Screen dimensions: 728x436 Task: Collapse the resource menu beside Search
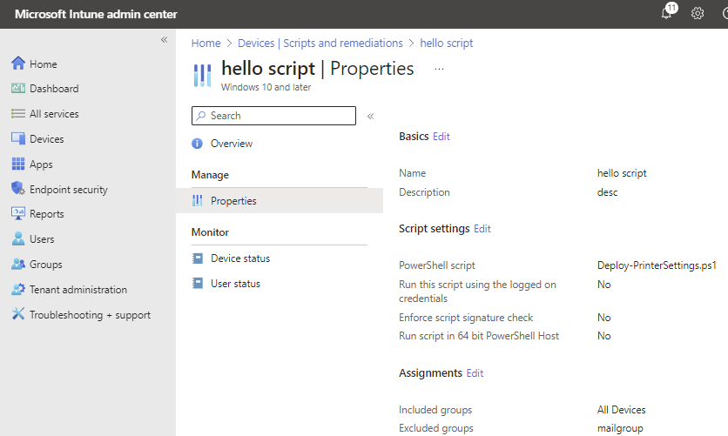click(370, 116)
